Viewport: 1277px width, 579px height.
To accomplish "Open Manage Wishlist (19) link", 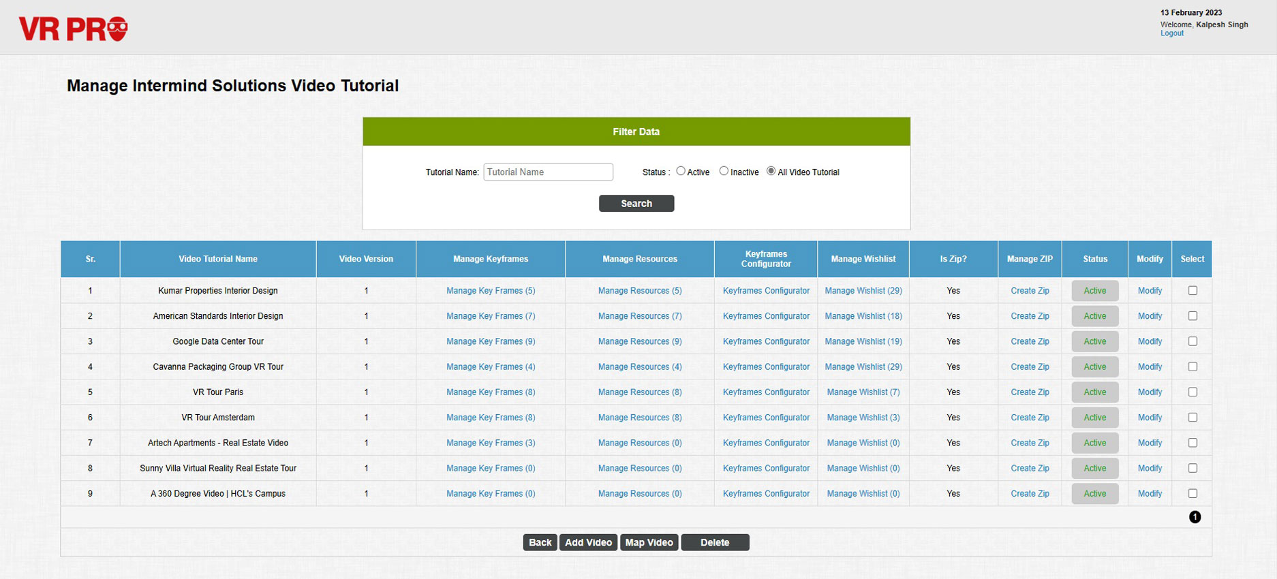I will (x=863, y=341).
